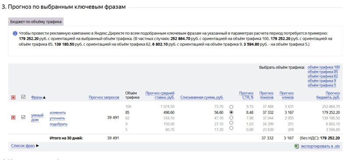349x160 pixels.
Task: Click the red delete-all X icon in header
Action: click(13, 98)
